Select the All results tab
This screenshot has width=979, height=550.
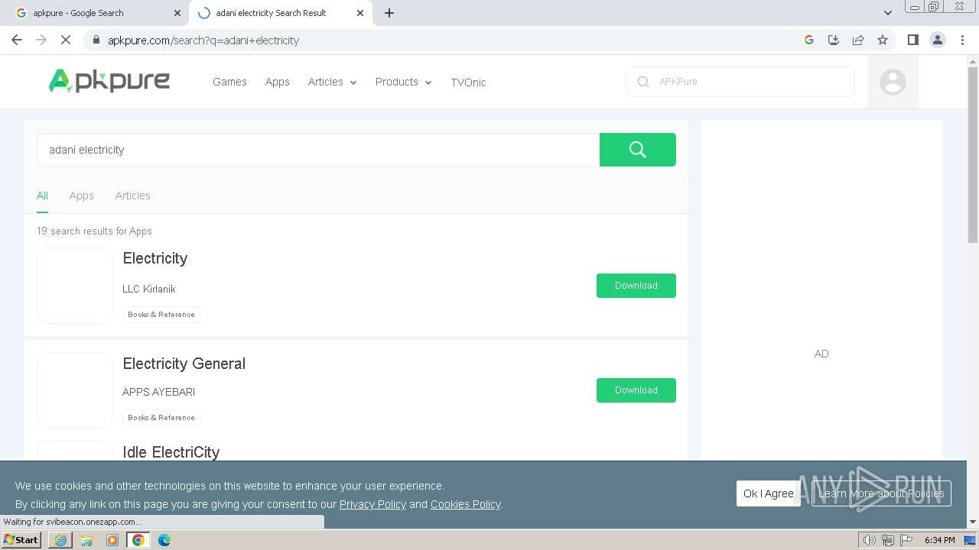(x=42, y=196)
